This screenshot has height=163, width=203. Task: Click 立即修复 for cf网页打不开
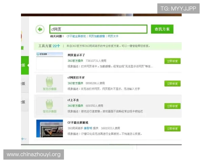tap(173, 84)
